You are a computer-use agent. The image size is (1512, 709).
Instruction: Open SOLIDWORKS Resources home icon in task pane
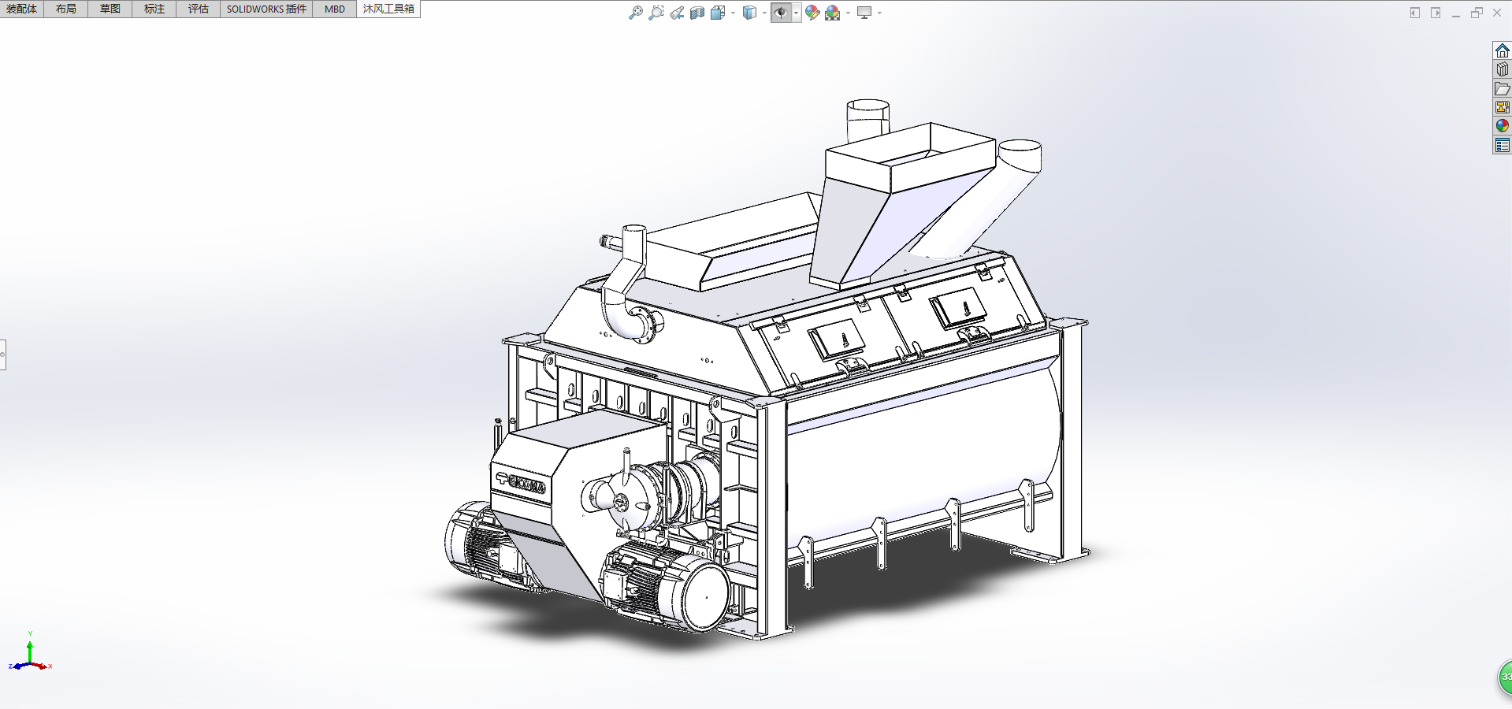tap(1503, 50)
